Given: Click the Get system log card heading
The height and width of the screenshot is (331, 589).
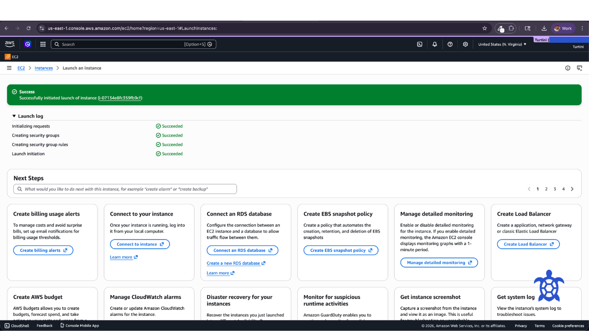Looking at the screenshot, I should click(516, 297).
